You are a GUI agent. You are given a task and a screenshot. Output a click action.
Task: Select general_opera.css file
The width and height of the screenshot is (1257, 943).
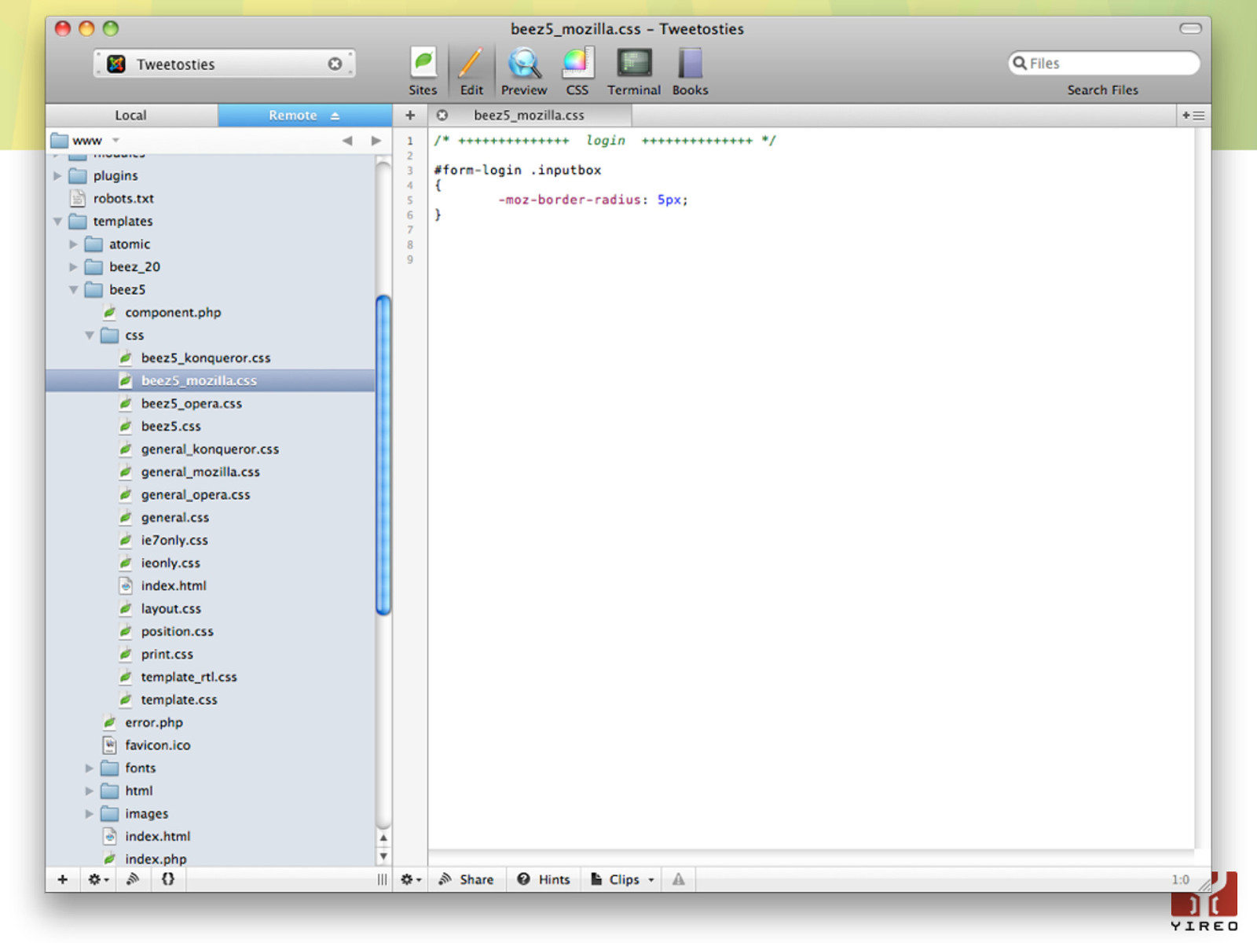click(x=211, y=495)
